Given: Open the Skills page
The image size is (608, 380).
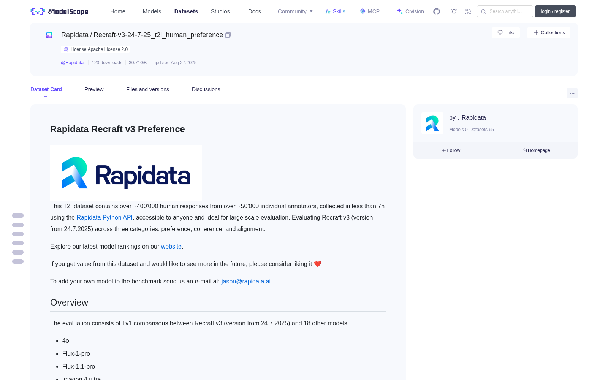Looking at the screenshot, I should point(336,11).
